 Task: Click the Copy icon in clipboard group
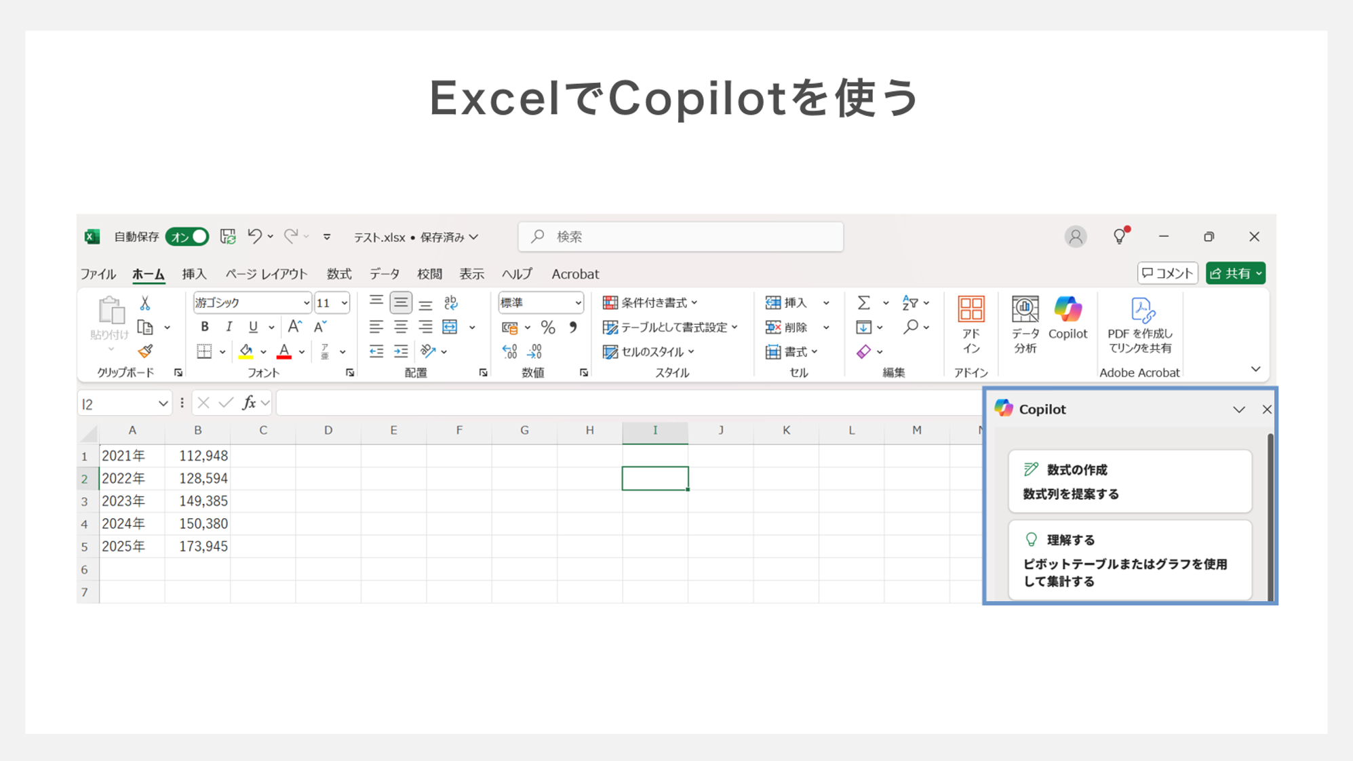pyautogui.click(x=145, y=328)
